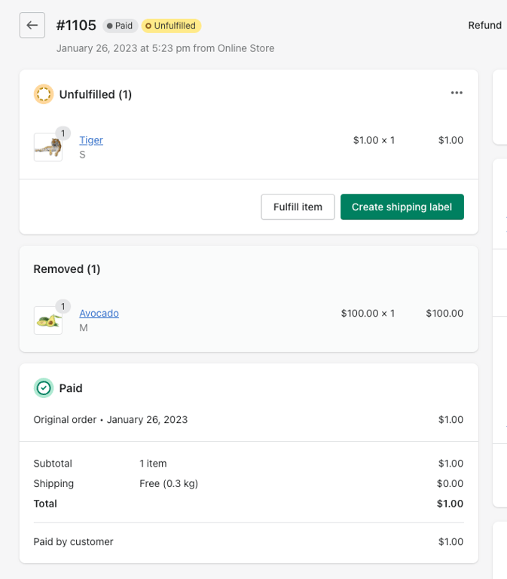Click the order number #1105 heading
The height and width of the screenshot is (579, 507).
[x=76, y=25]
